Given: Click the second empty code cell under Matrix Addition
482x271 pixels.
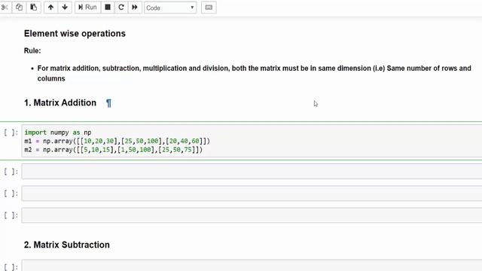Looking at the screenshot, I should [252, 193].
